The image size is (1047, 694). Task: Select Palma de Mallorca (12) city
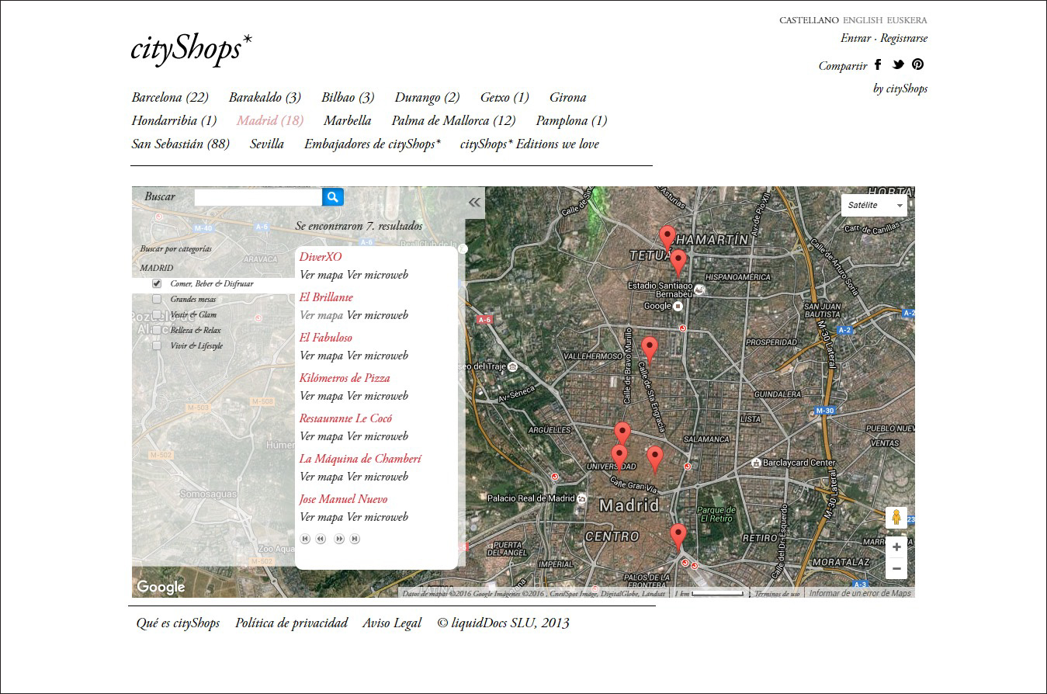pos(453,120)
